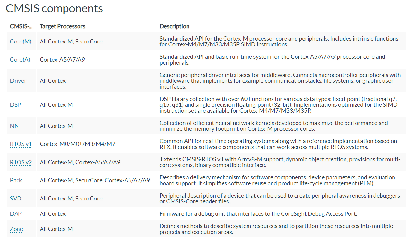Select the CMSIS components page title
Image resolution: width=412 pixels, height=243 pixels.
click(x=54, y=8)
